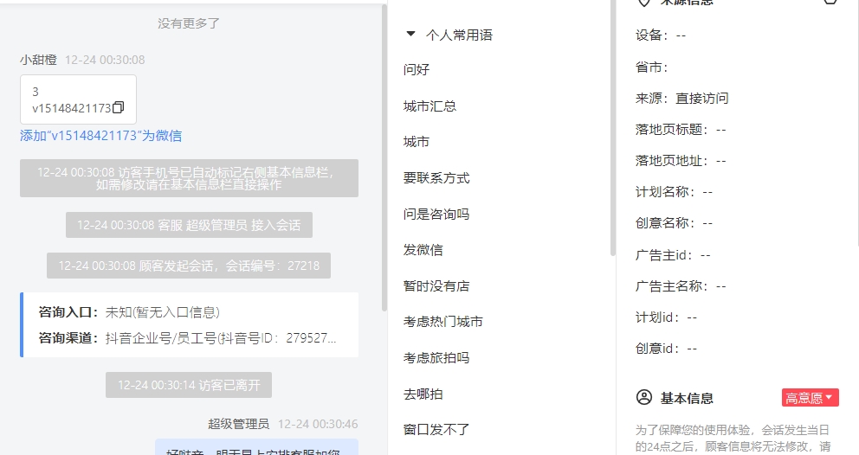Click the 咨询入口 未知 info row
The width and height of the screenshot is (859, 455).
coord(129,312)
